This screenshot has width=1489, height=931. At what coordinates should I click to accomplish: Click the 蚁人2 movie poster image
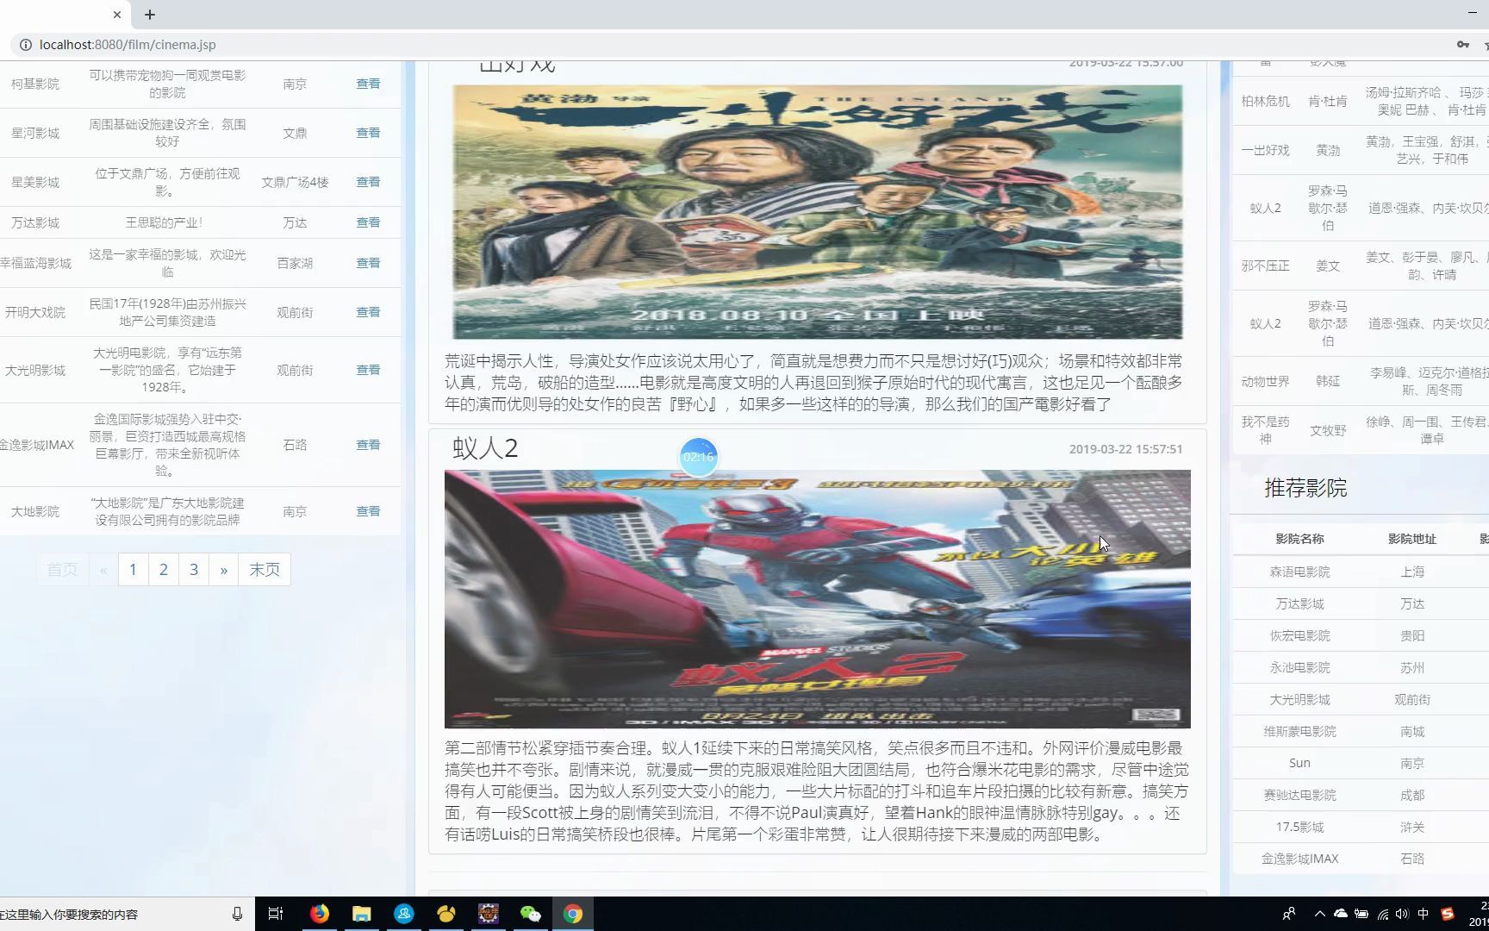pos(818,599)
